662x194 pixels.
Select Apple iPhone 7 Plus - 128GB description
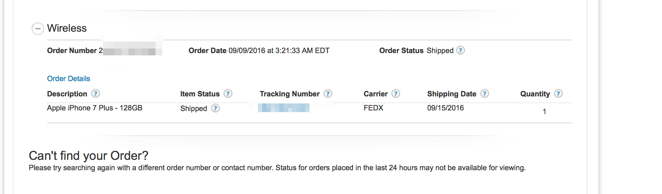tap(95, 108)
